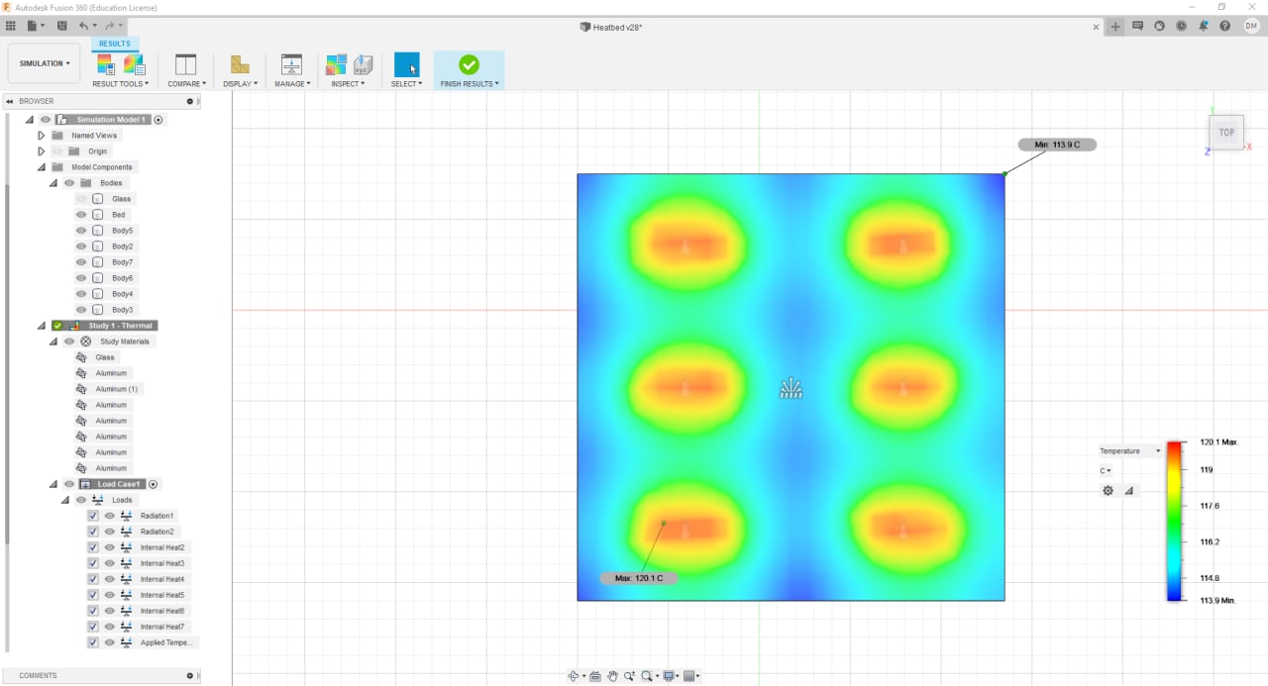This screenshot has height=686, width=1268.
Task: Expand the Named Views folder
Action: pos(41,136)
